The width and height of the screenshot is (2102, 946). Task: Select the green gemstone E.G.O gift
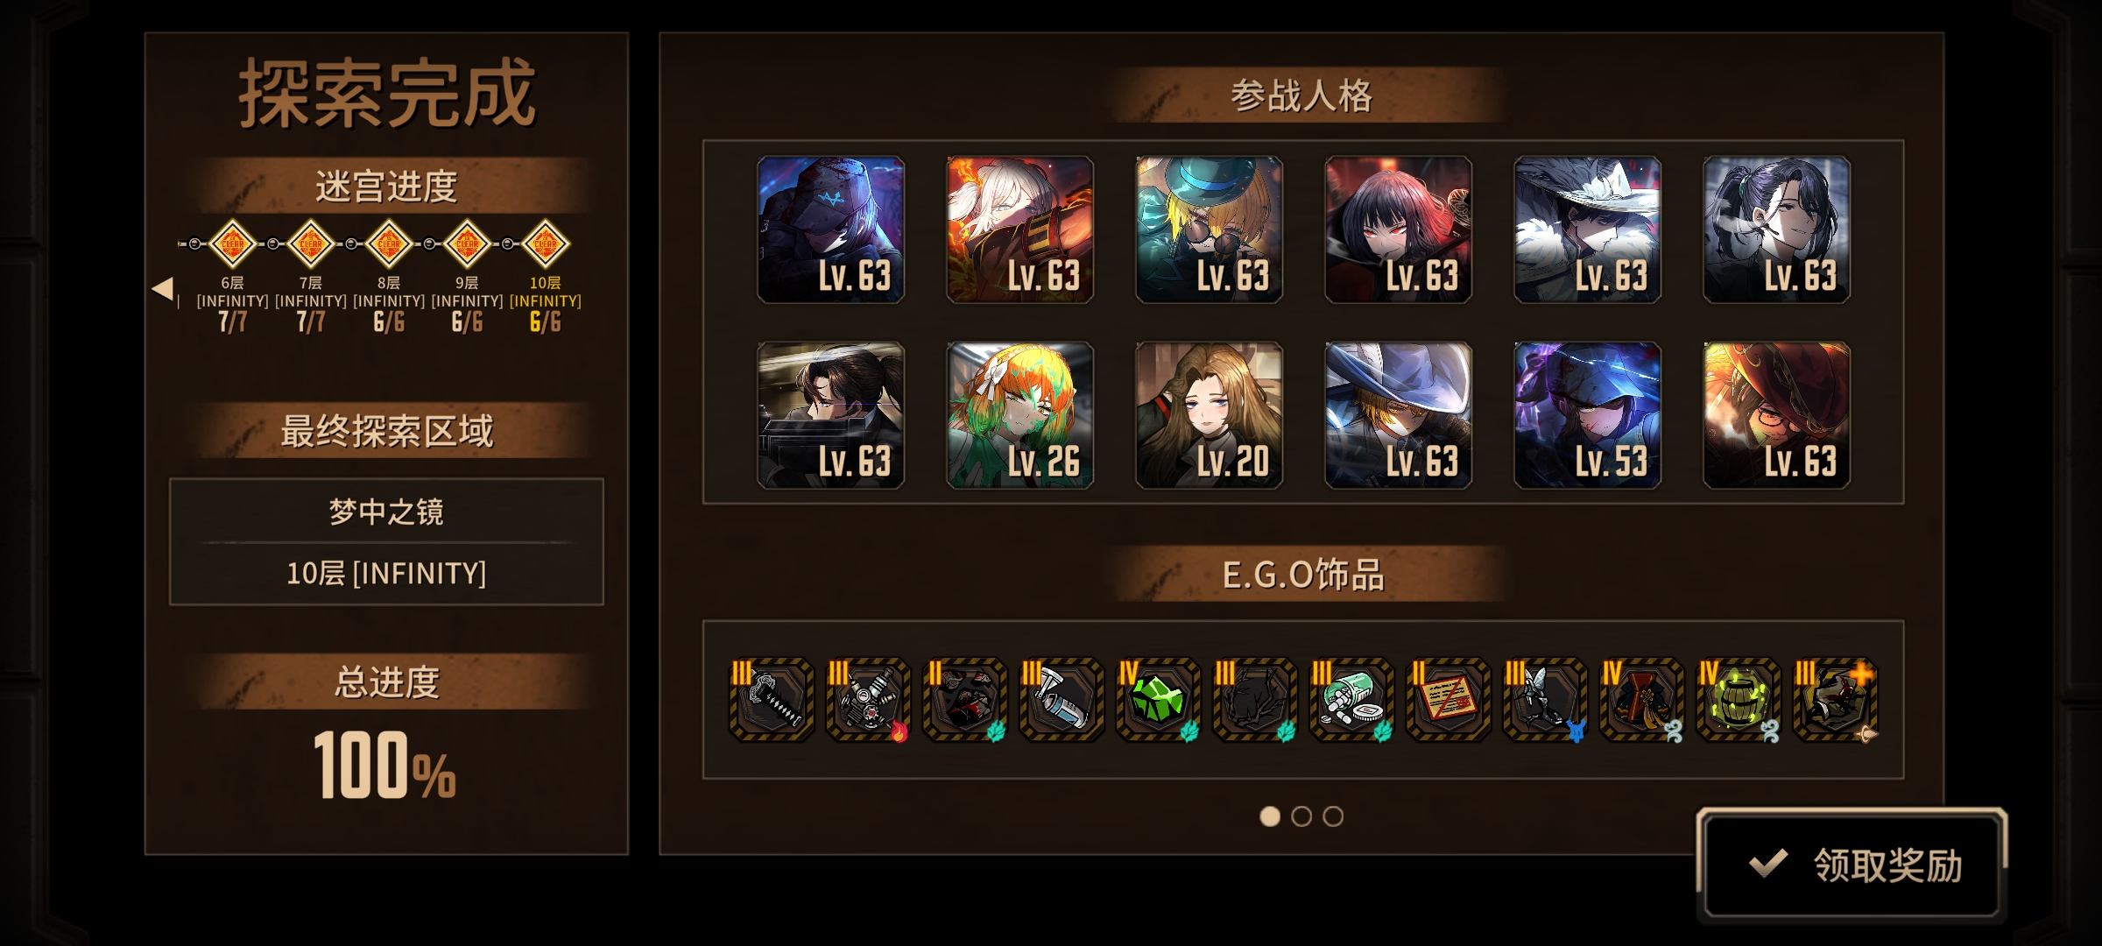tap(1158, 700)
